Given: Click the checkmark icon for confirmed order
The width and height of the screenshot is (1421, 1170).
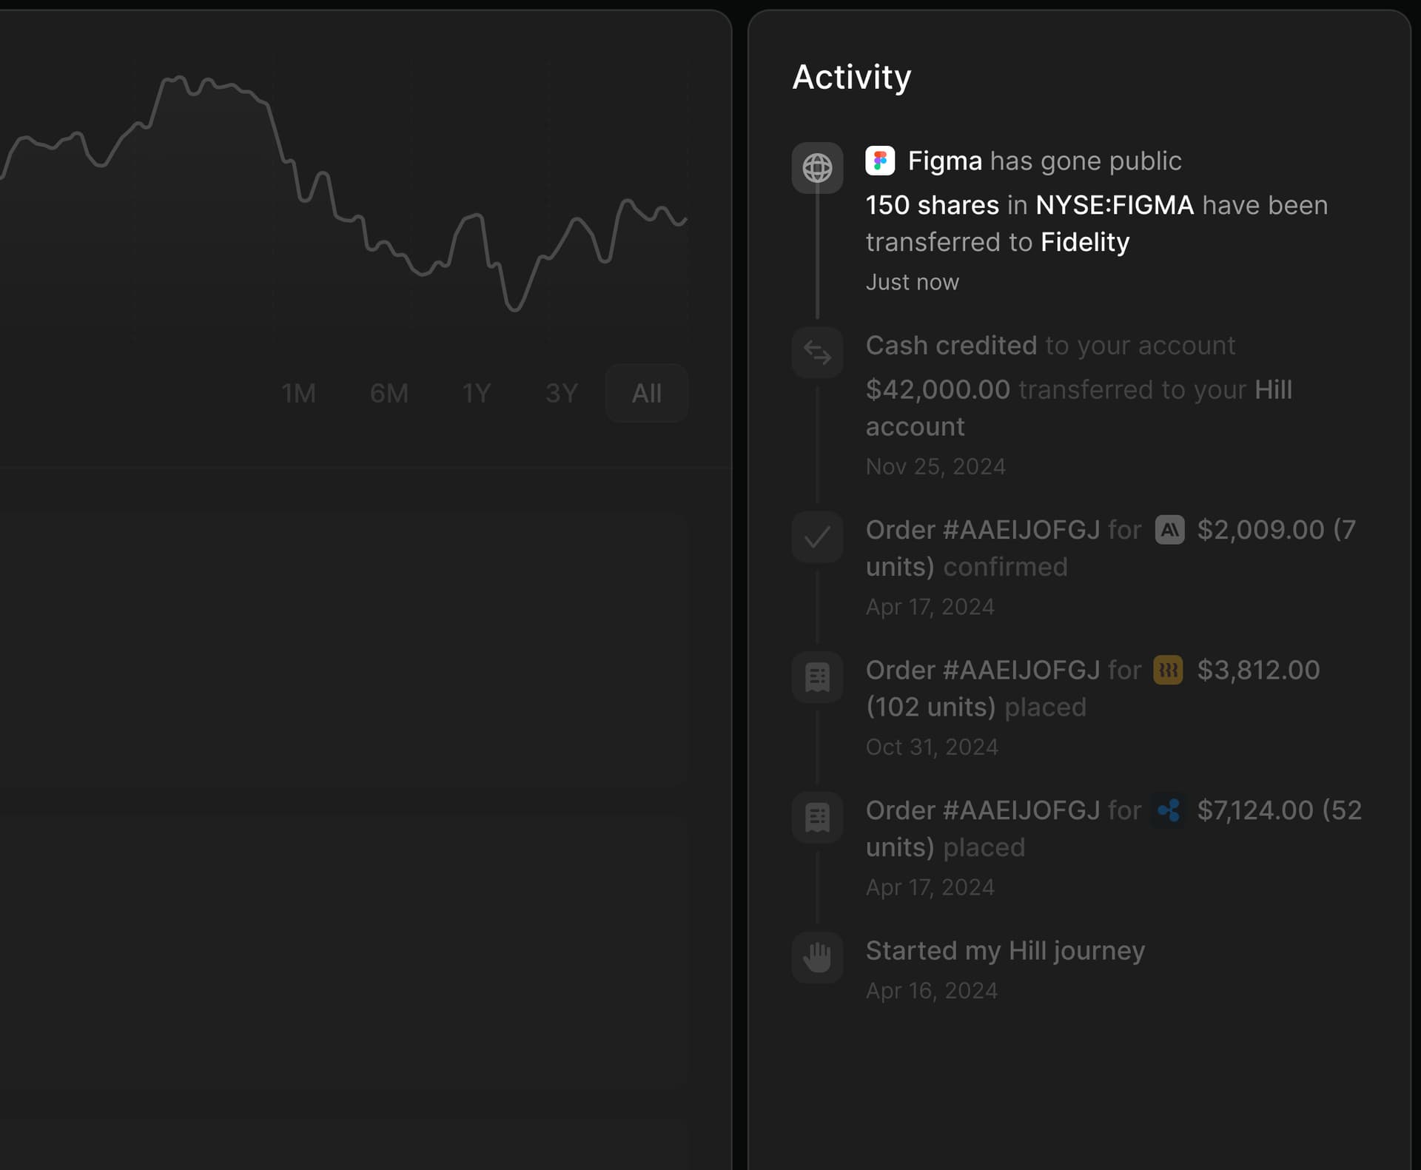Looking at the screenshot, I should coord(817,537).
